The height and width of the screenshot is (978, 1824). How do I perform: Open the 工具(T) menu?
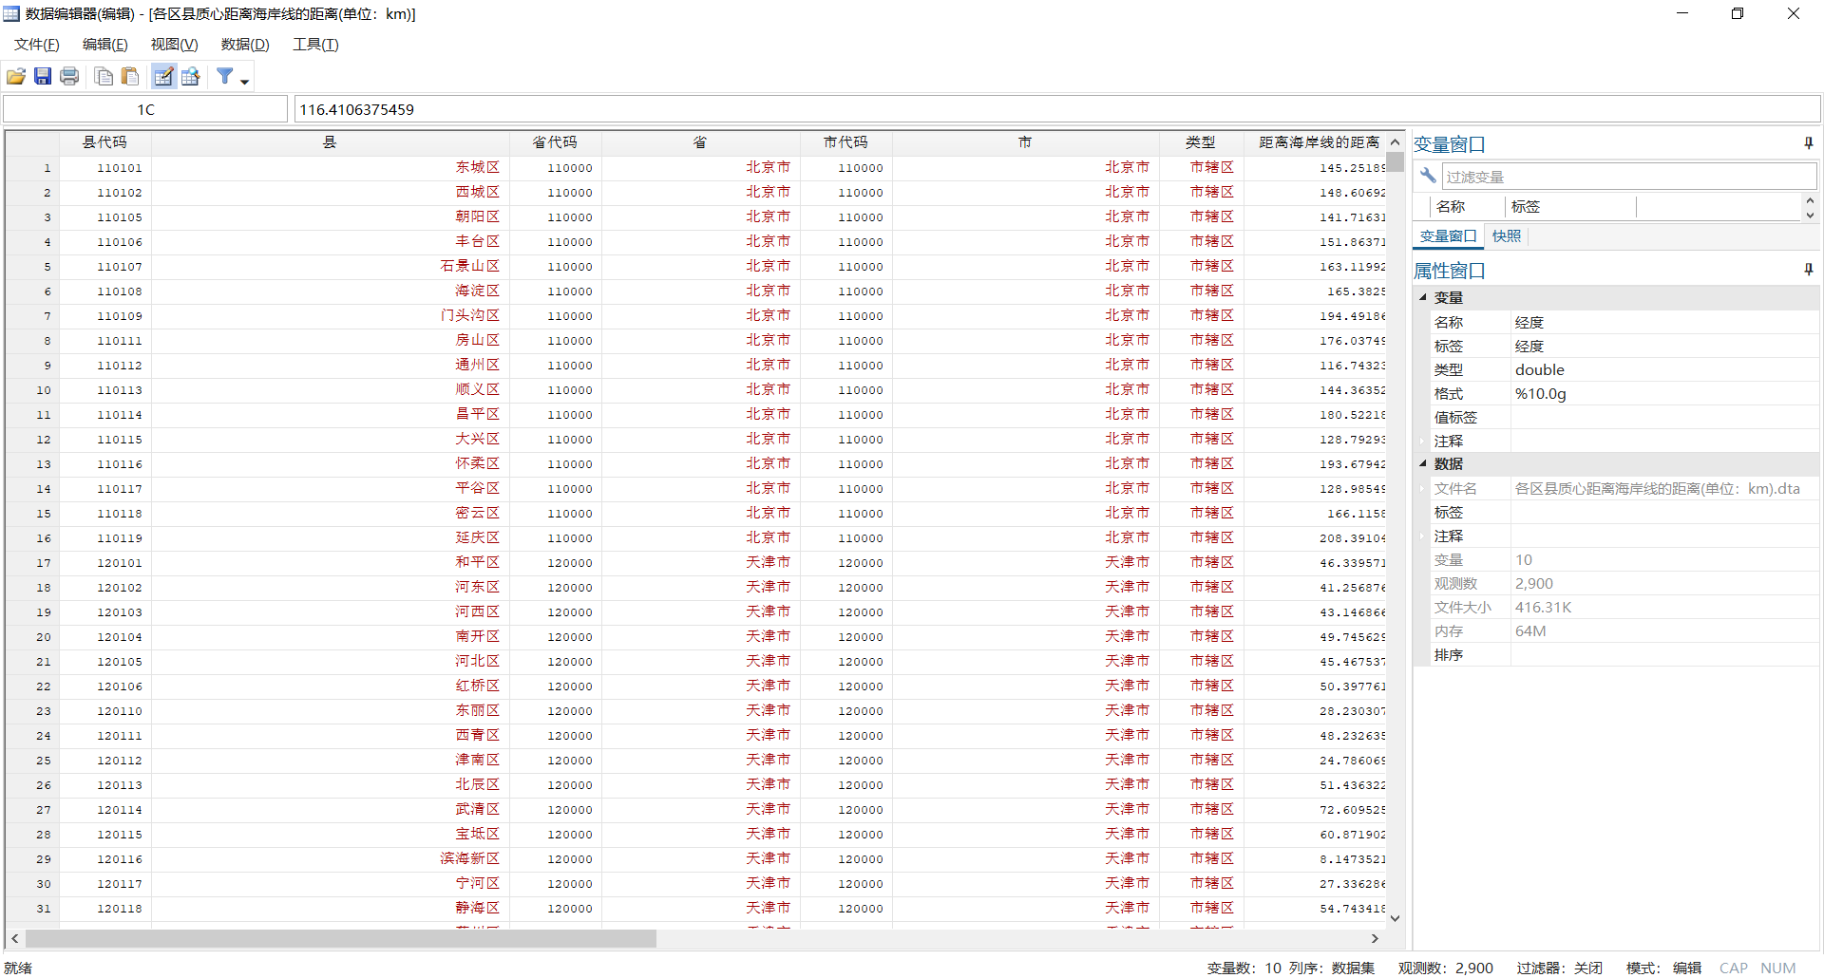[x=315, y=45]
